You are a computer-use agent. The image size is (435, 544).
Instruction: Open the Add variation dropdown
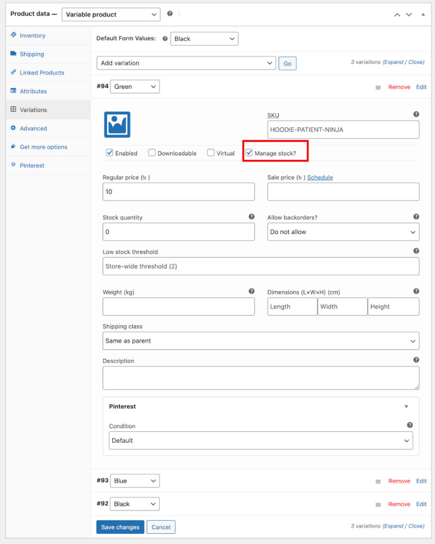pyautogui.click(x=186, y=63)
